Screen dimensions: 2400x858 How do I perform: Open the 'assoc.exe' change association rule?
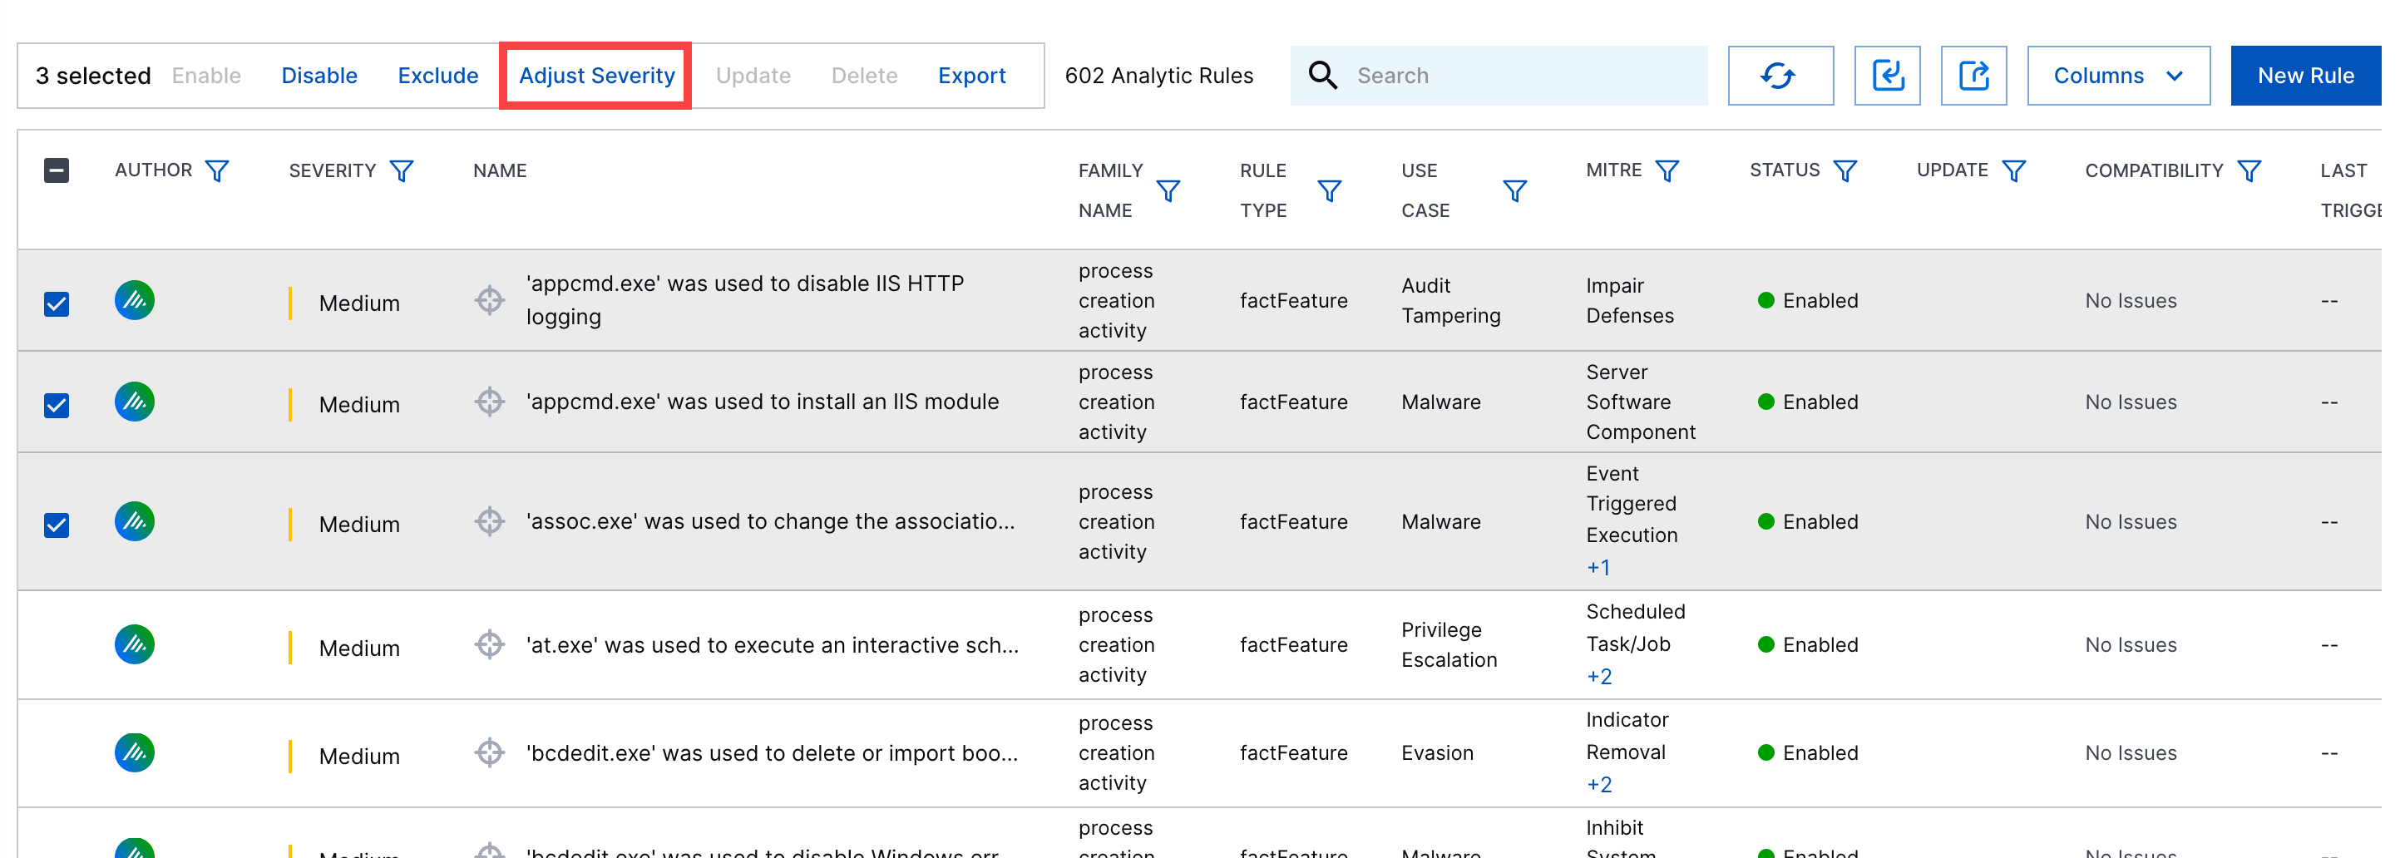point(771,520)
